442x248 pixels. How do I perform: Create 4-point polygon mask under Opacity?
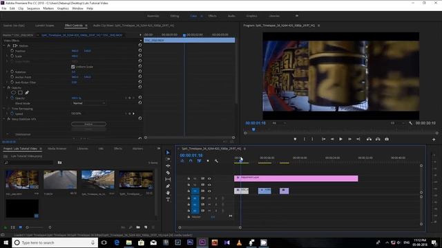20,92
